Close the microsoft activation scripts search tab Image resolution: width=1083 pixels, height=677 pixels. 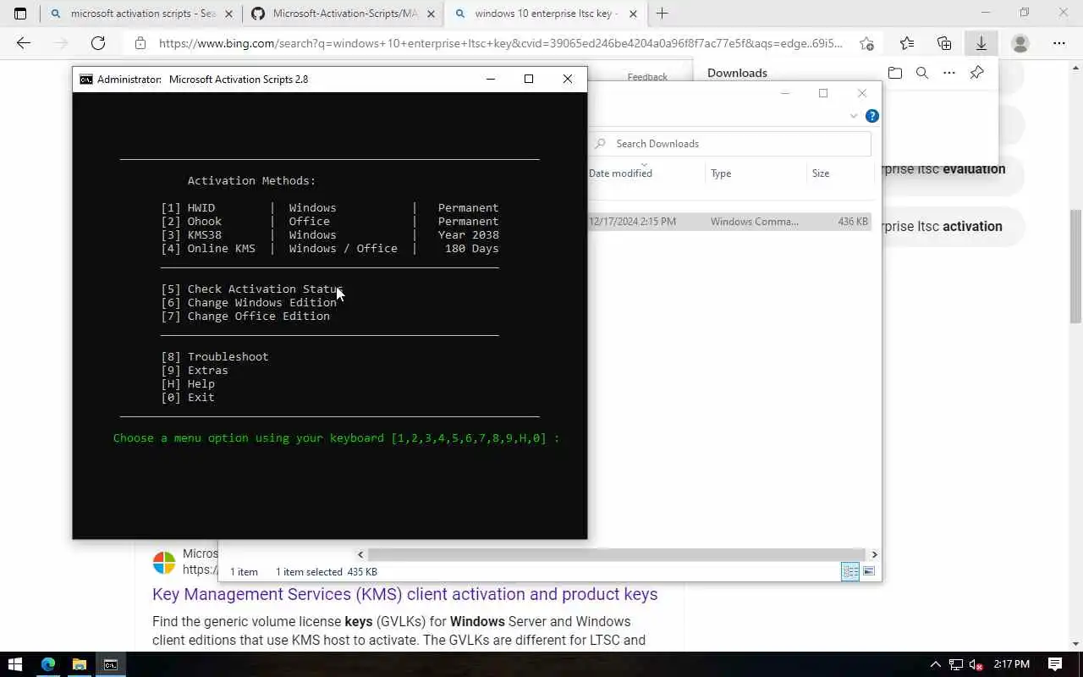coord(228,14)
